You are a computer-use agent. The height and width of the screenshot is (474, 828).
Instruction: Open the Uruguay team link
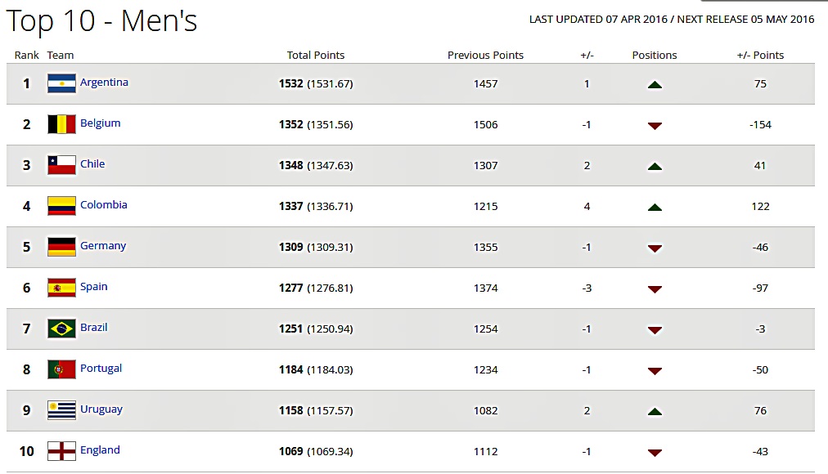pos(101,409)
